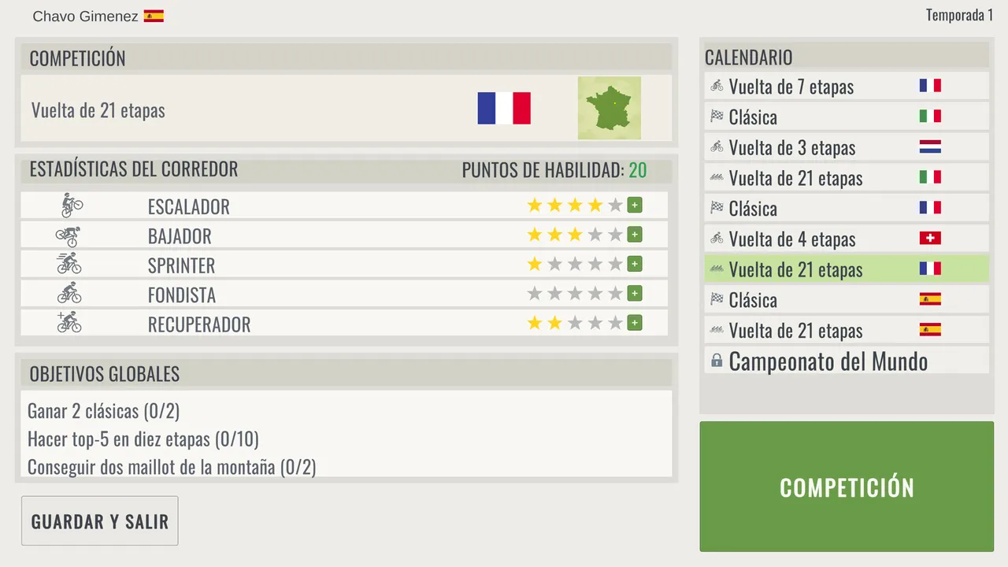Select Vuelta de 3 etapas calendar entry
Viewport: 1008px width, 567px height.
(847, 147)
